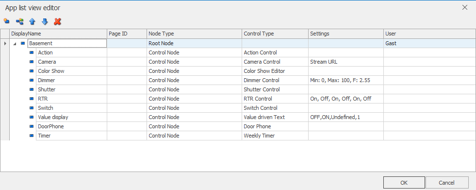Click the Min: 0, Max: 100 settings cell
The image size is (476, 190).
346,80
